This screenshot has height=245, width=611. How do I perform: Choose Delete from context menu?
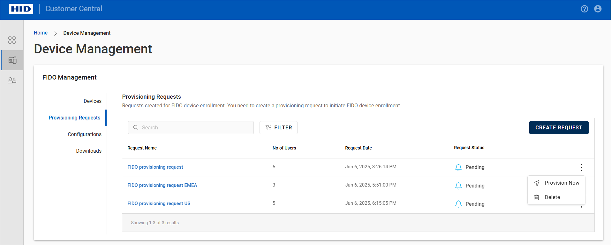(x=552, y=197)
